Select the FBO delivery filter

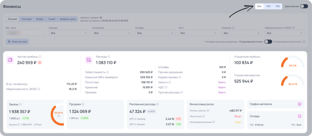[269, 6]
